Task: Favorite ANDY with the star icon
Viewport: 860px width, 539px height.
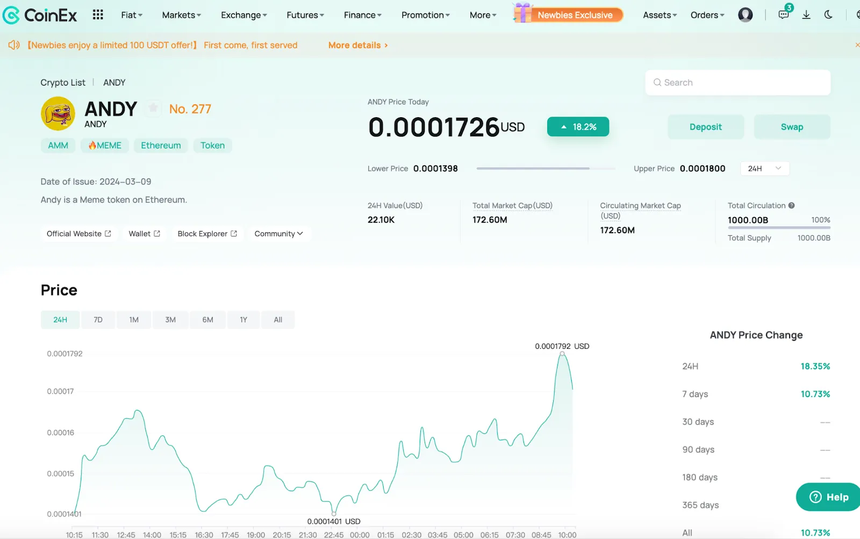Action: [x=153, y=108]
